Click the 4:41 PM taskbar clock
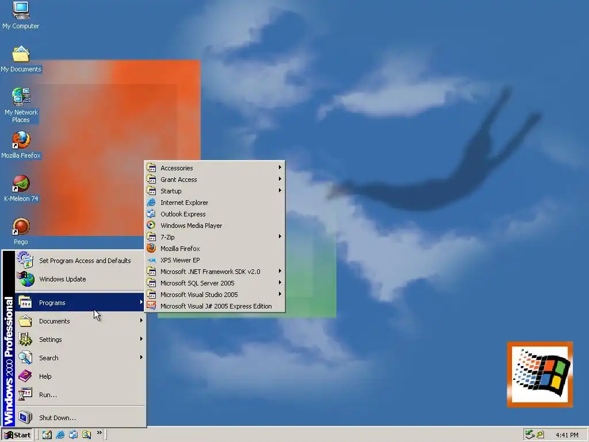Screen dimensions: 589x442 tap(567, 435)
